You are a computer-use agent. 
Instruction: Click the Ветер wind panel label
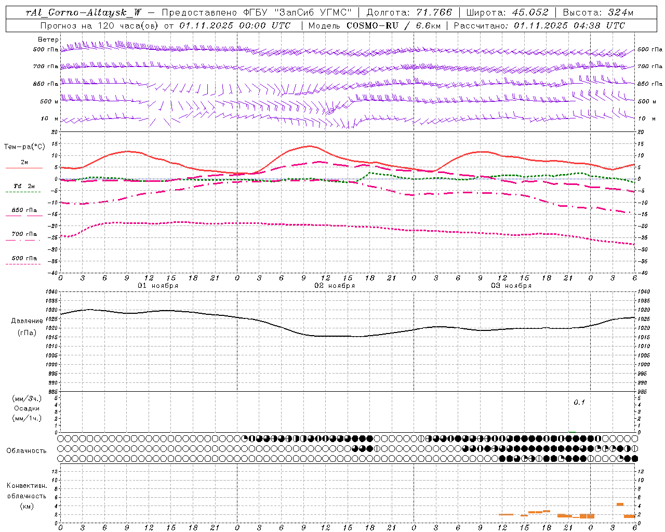48,39
